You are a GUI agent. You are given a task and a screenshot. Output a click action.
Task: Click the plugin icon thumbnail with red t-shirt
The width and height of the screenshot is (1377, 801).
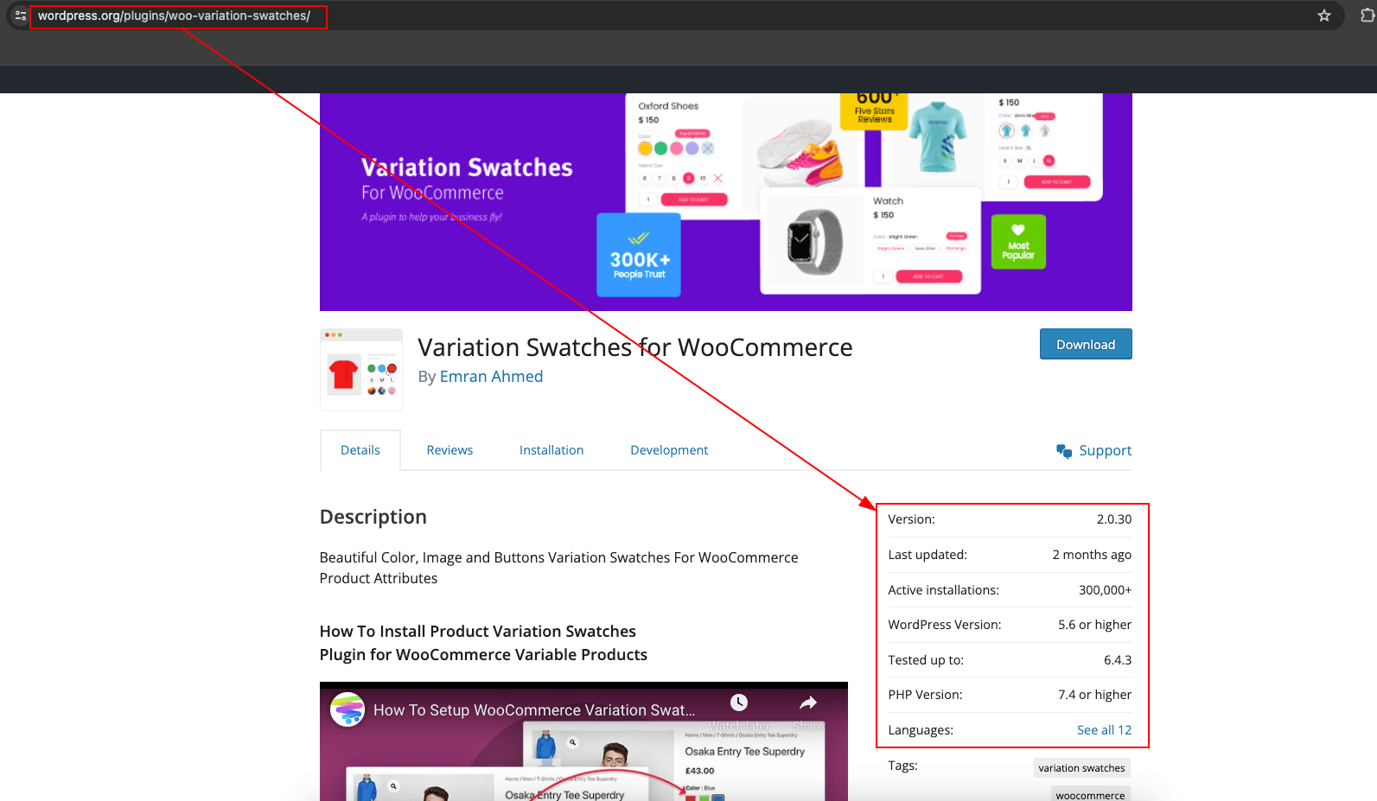[x=361, y=370]
